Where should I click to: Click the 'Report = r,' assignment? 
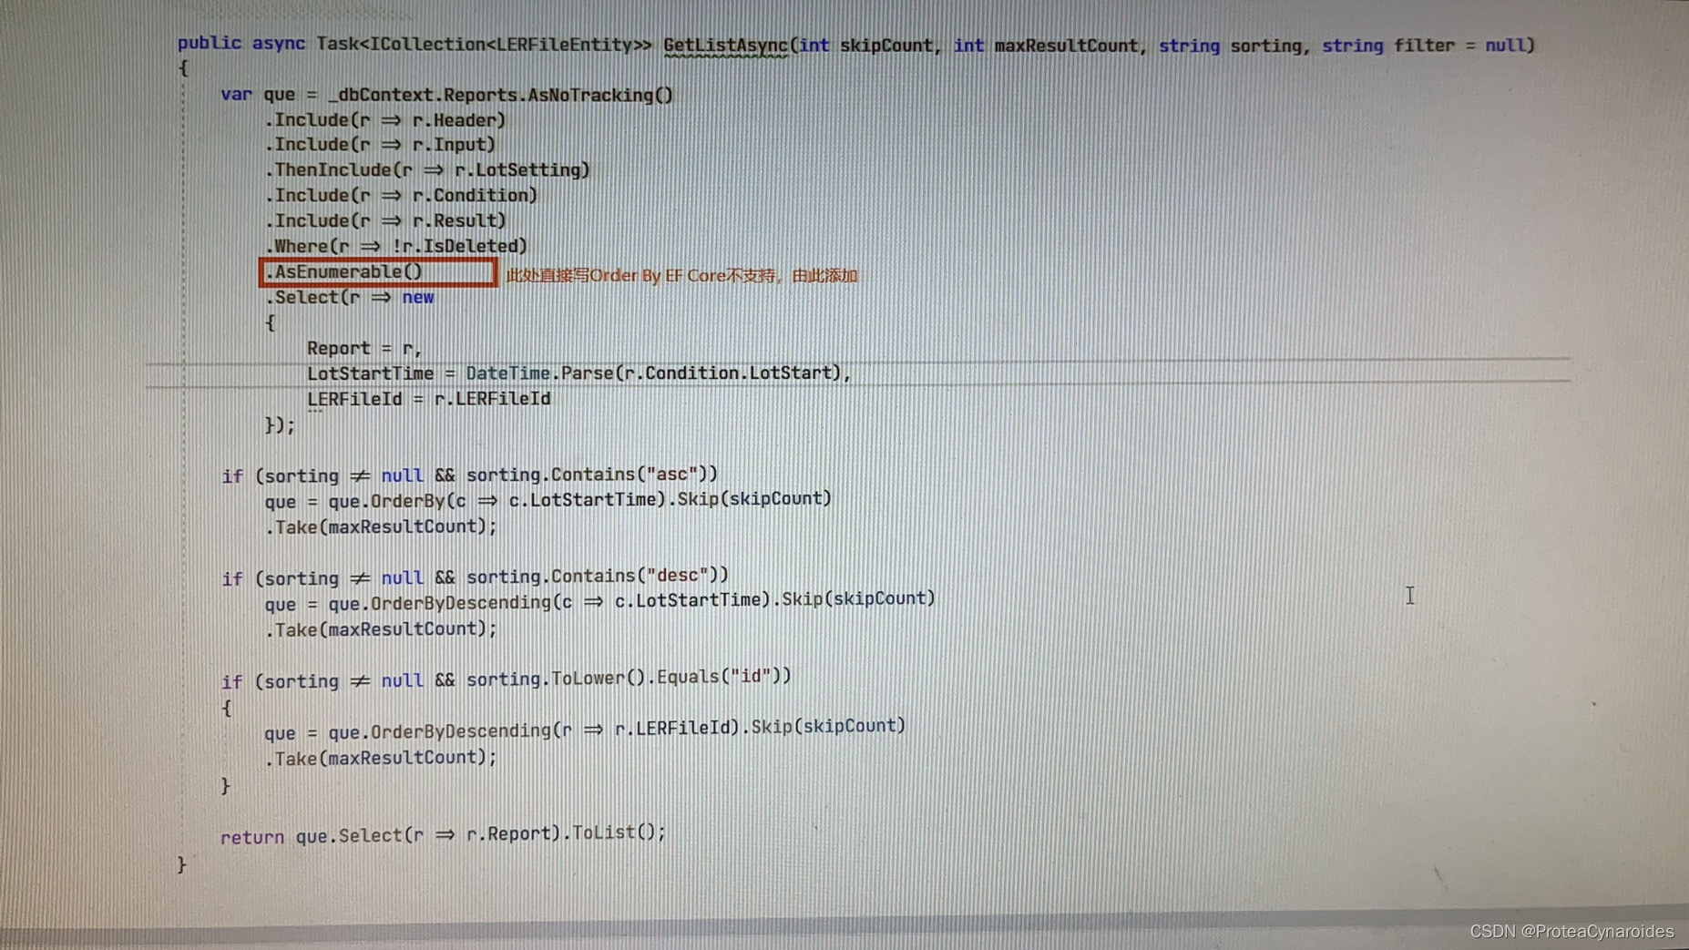tap(364, 348)
